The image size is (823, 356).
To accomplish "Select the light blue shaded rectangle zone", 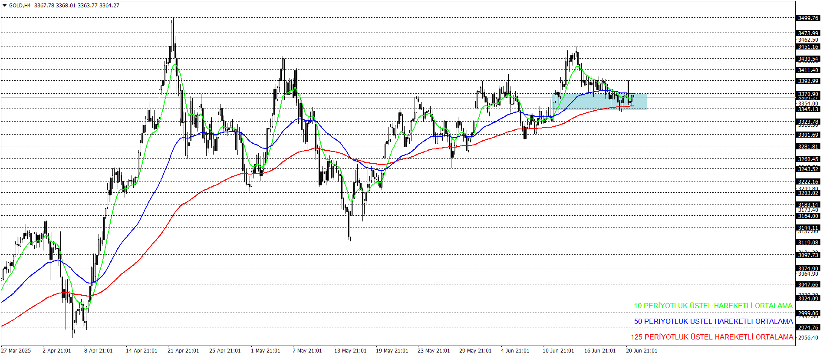I will (x=599, y=102).
